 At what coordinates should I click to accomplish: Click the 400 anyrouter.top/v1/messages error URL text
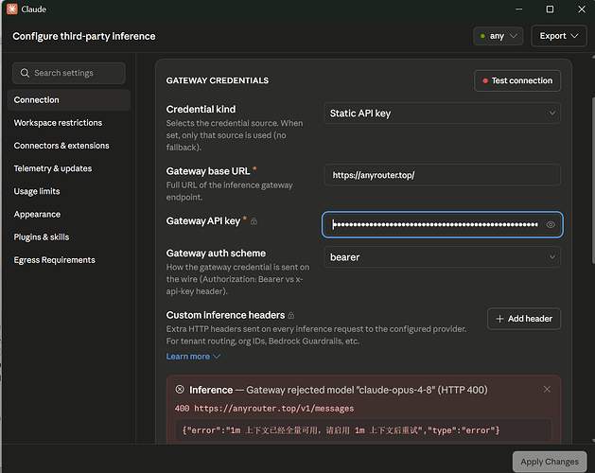coord(265,409)
